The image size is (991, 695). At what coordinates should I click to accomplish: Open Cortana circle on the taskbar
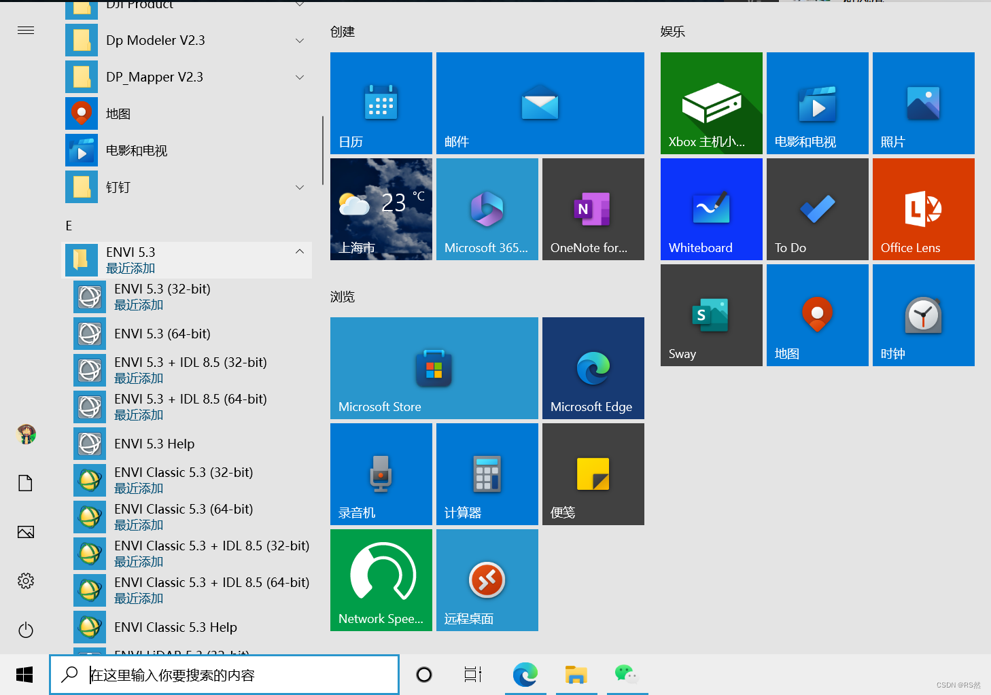[x=424, y=675]
